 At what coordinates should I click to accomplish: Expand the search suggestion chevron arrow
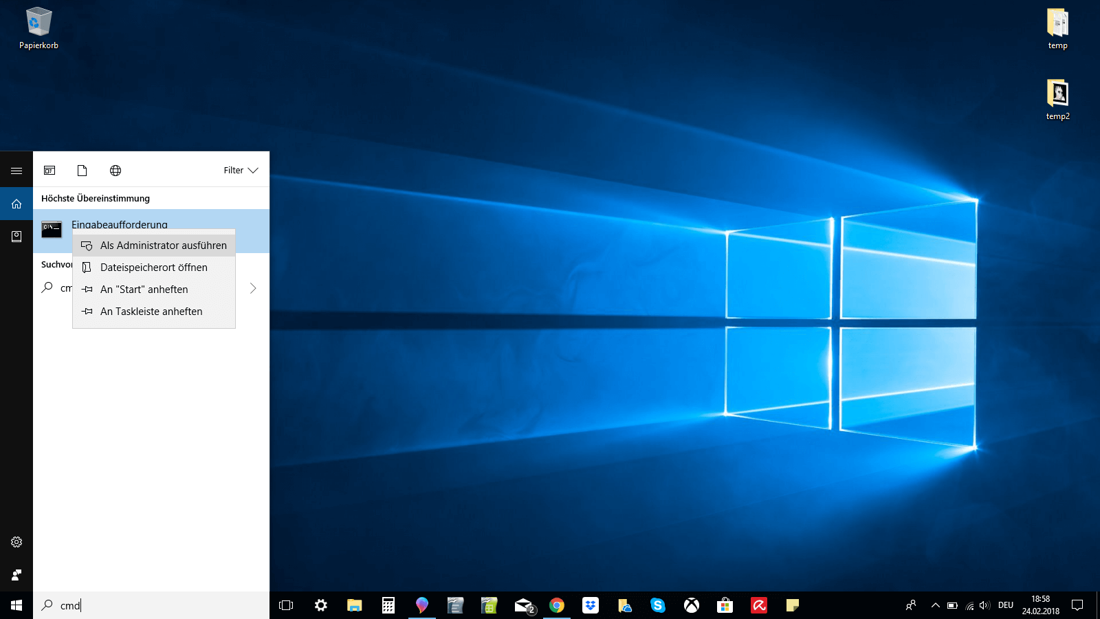pos(253,288)
